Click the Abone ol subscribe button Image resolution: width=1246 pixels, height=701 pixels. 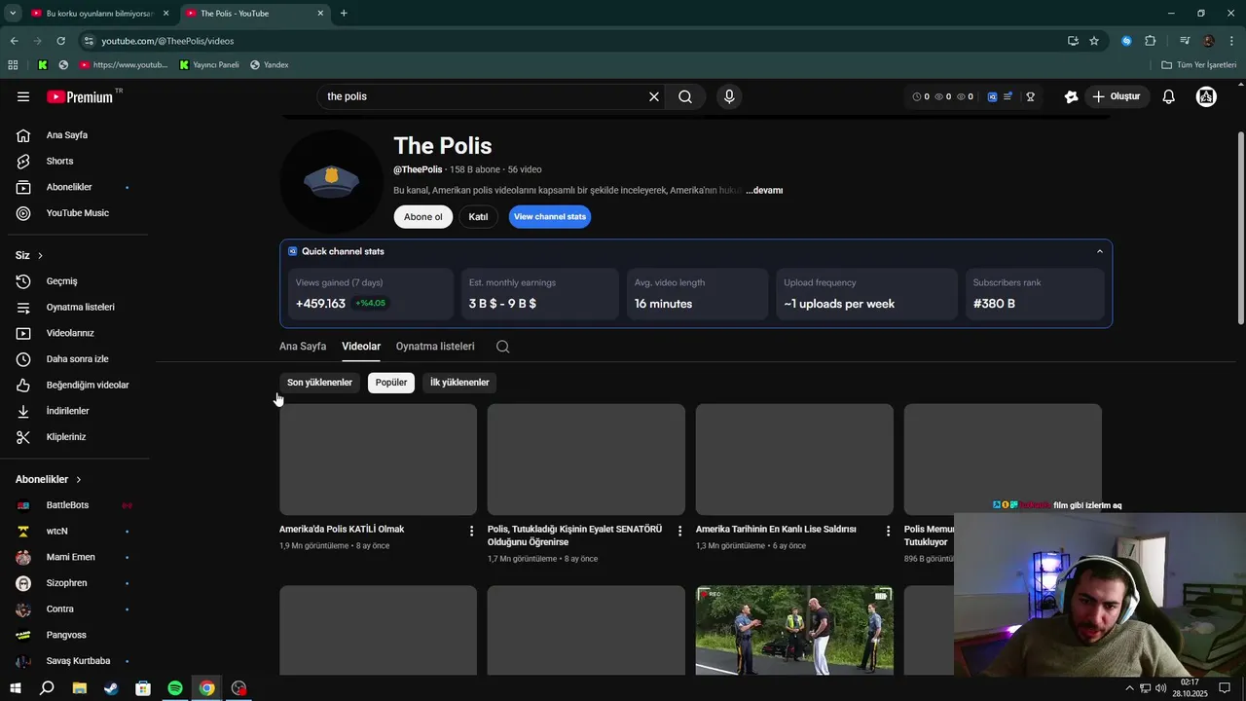tap(423, 217)
